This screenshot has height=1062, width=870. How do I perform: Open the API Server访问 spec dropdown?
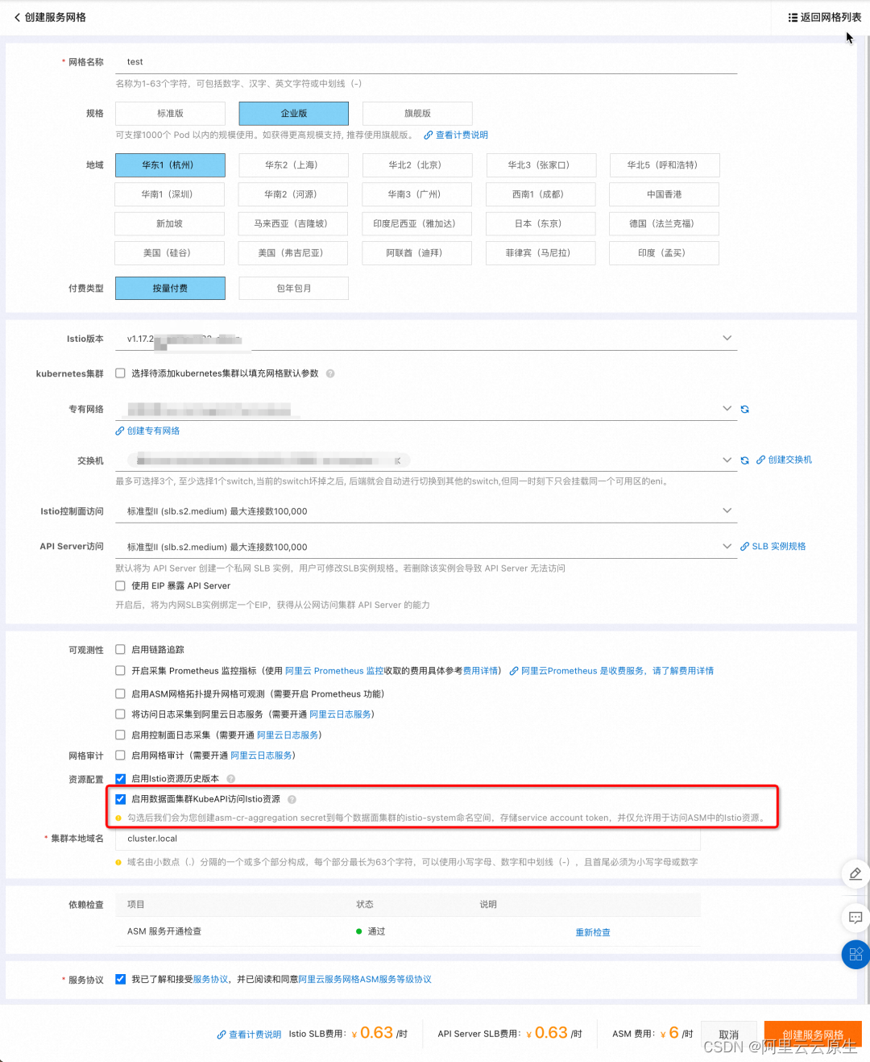point(727,546)
